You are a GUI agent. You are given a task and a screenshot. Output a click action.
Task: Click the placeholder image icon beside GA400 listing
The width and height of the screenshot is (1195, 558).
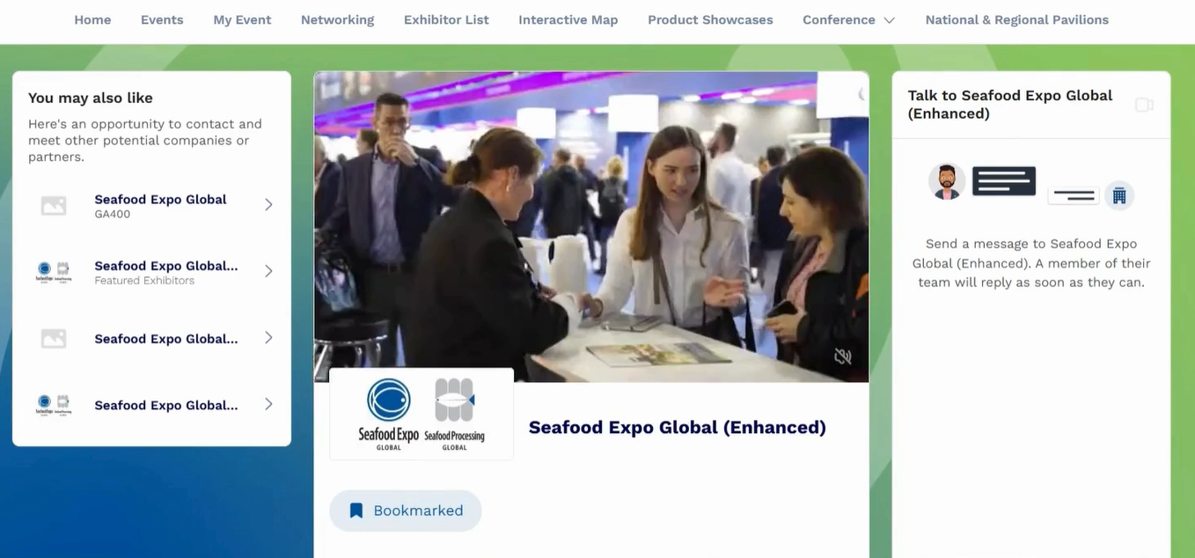54,205
